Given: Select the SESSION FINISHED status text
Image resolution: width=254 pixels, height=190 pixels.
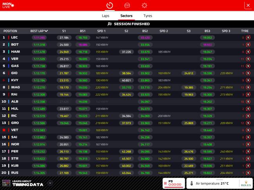Looking at the screenshot, I should 132,24.
